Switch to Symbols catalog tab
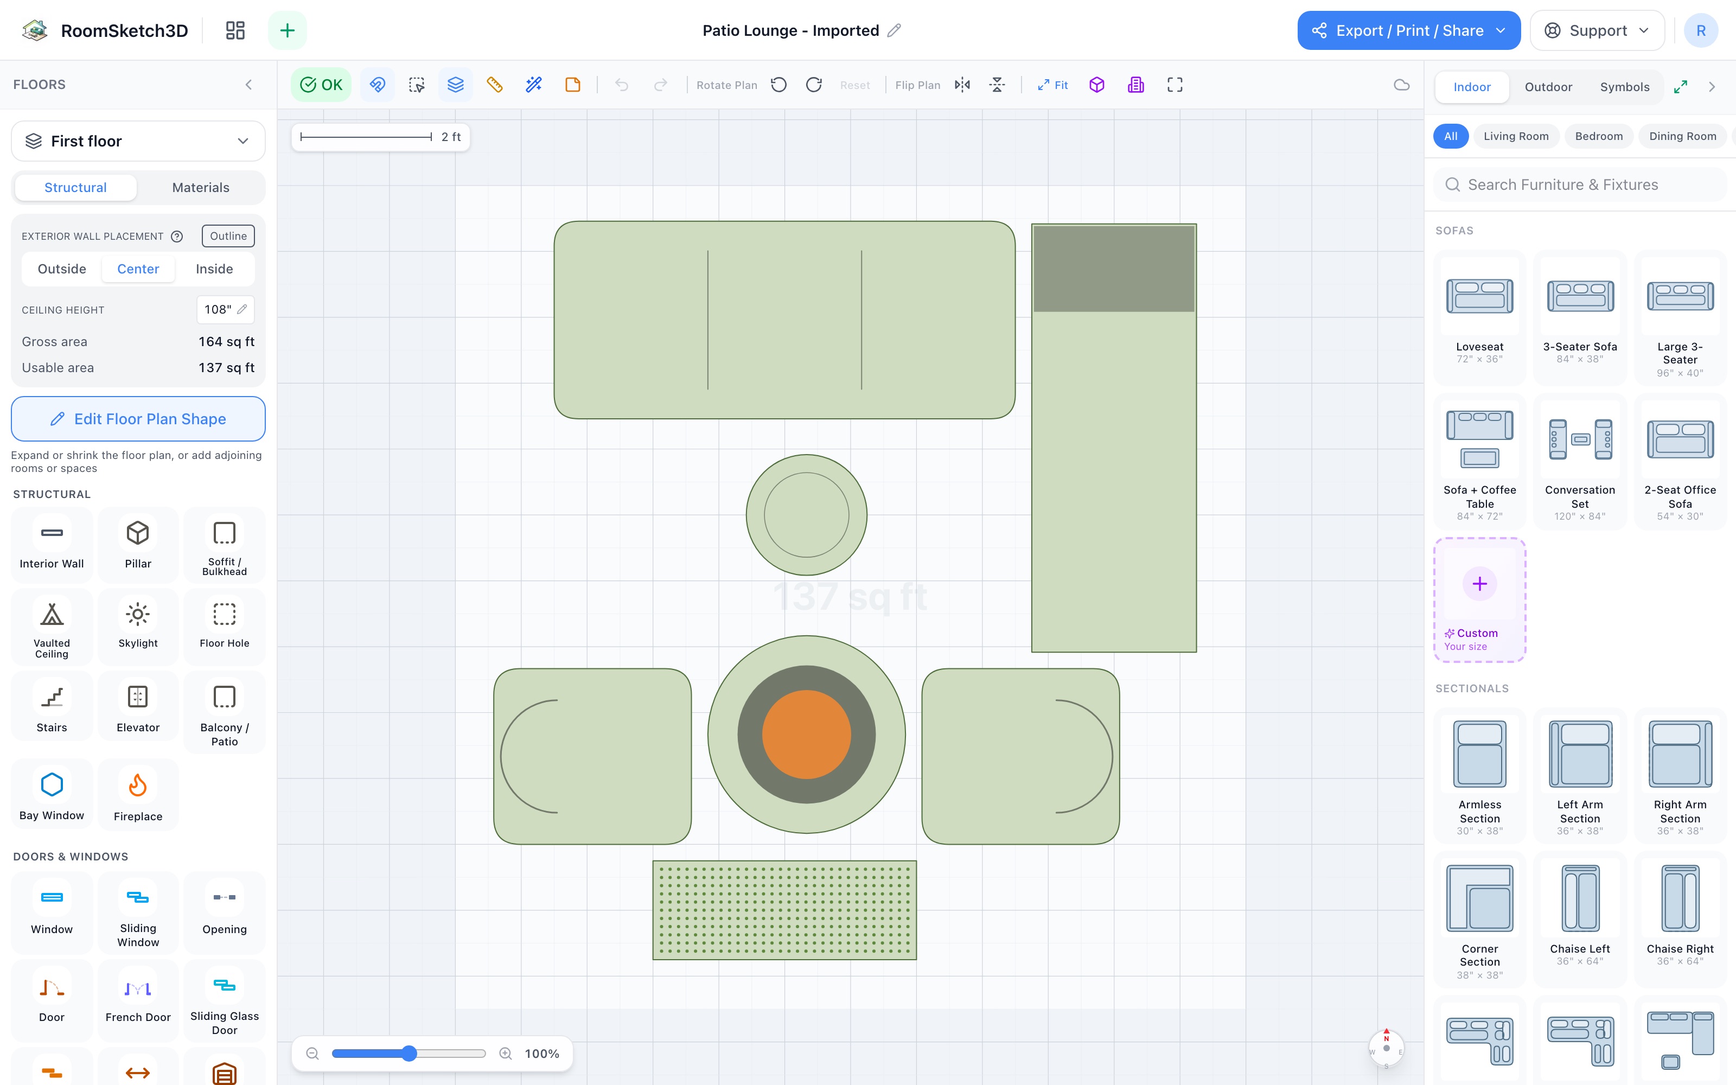 tap(1625, 87)
